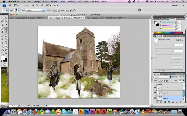Image resolution: width=187 pixels, height=116 pixels.
Task: Hide Layer 5 visibility eye
Action: coord(155,98)
